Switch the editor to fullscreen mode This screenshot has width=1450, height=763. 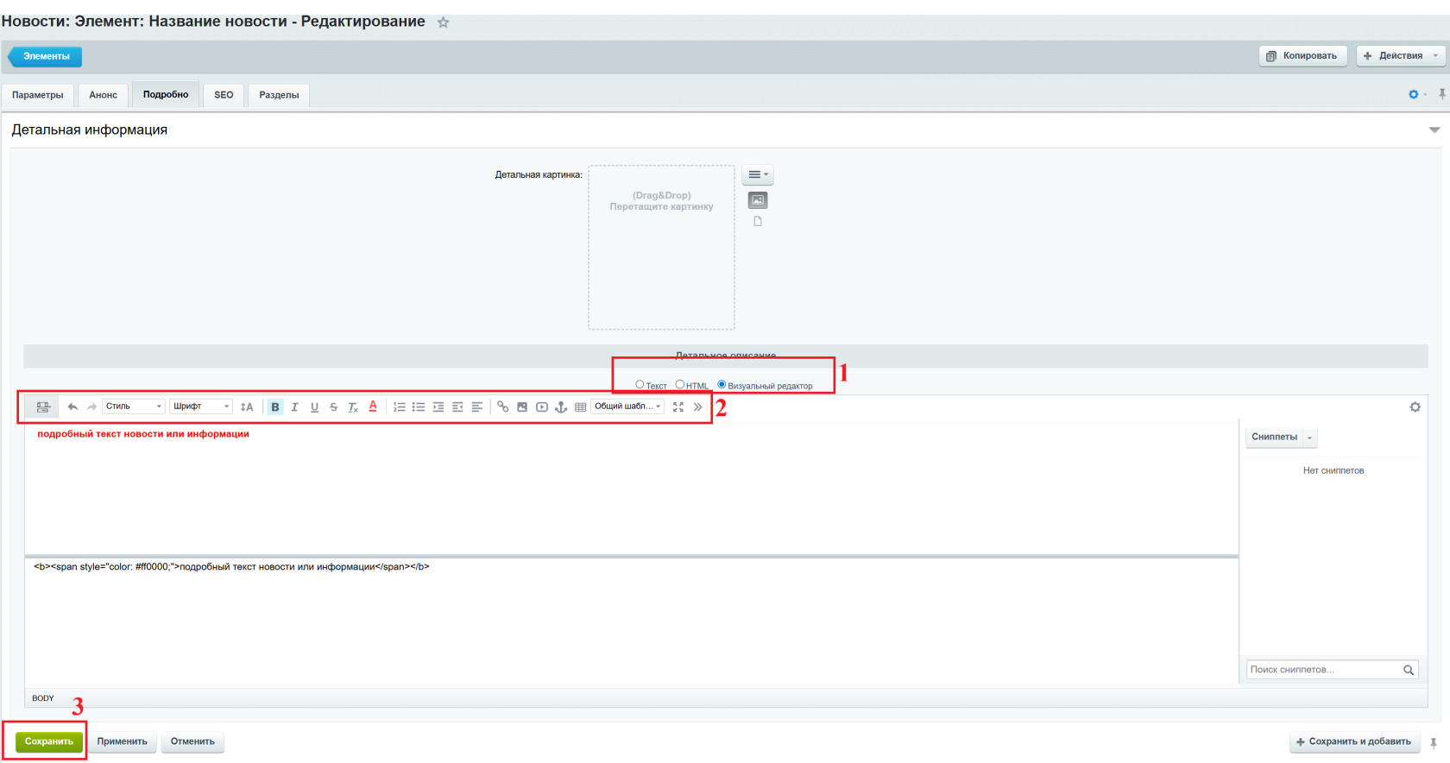678,407
